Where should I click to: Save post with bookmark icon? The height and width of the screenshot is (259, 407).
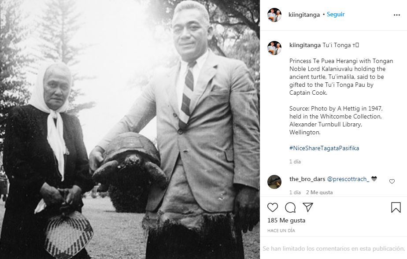coord(396,207)
